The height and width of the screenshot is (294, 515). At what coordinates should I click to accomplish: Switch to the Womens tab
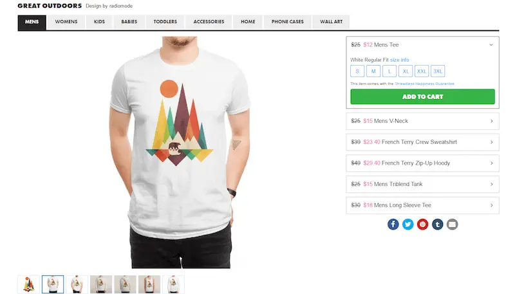66,22
